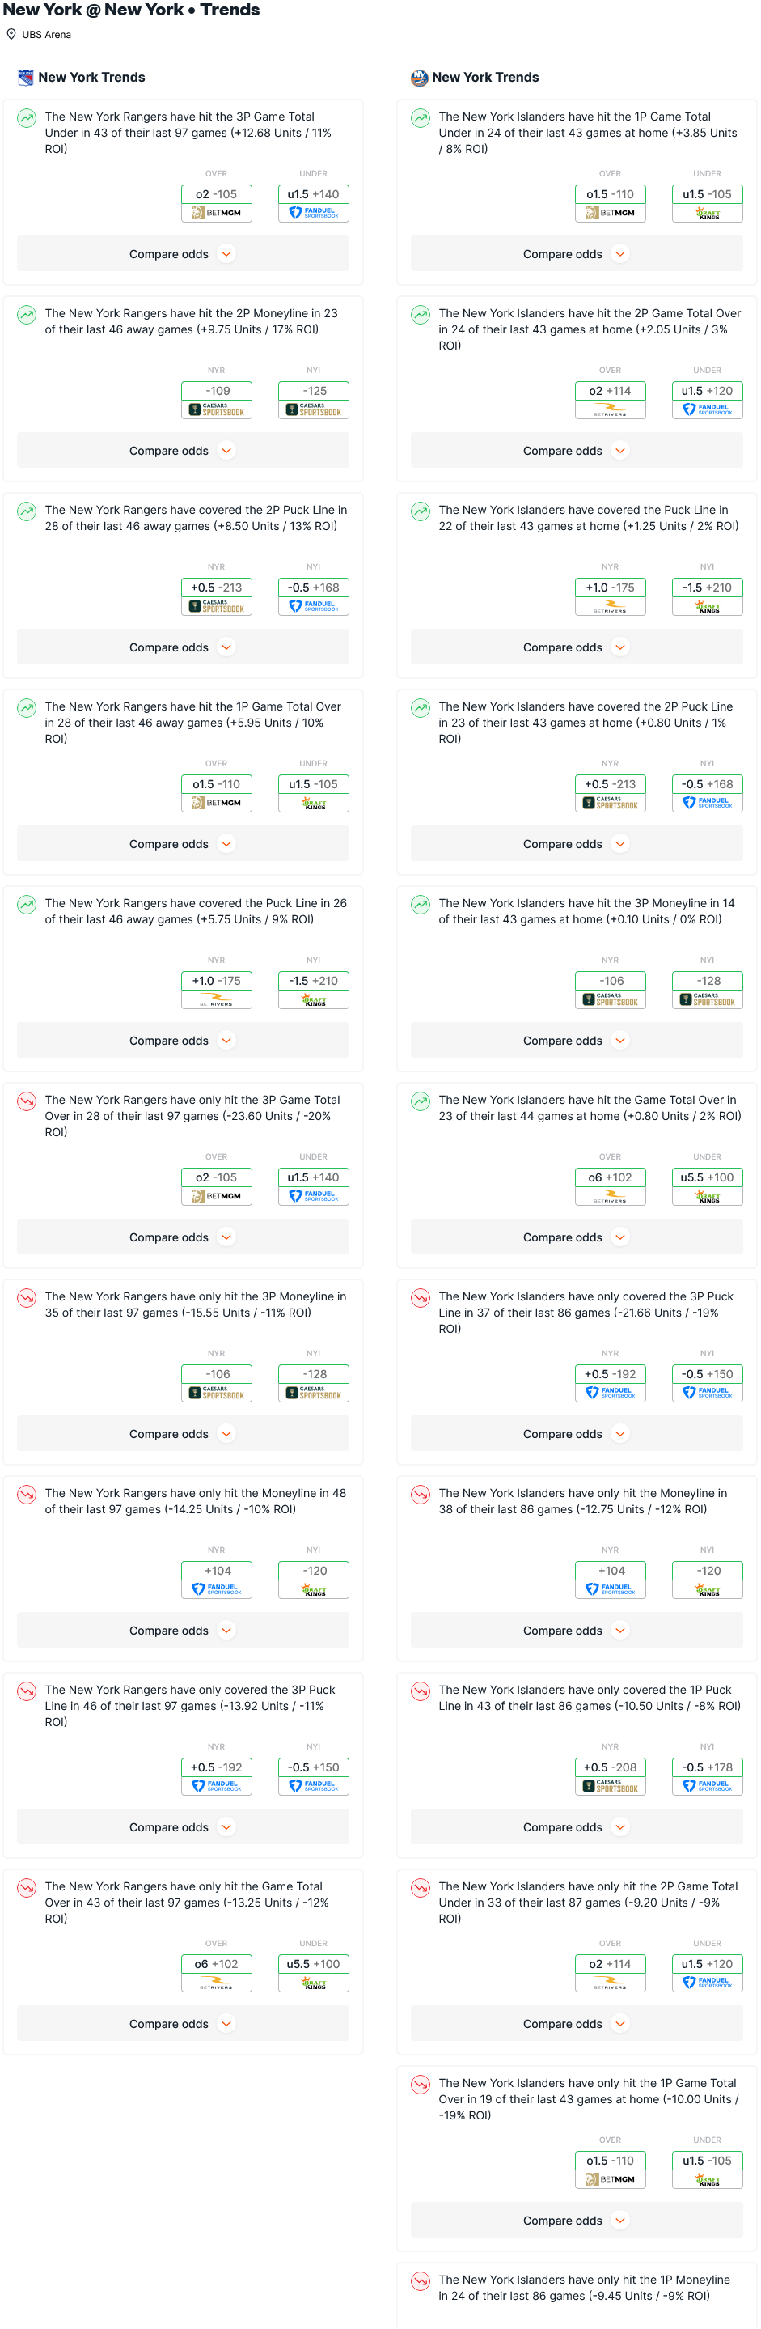
Task: Click the UBS Arena location pin icon
Action: [x=11, y=34]
